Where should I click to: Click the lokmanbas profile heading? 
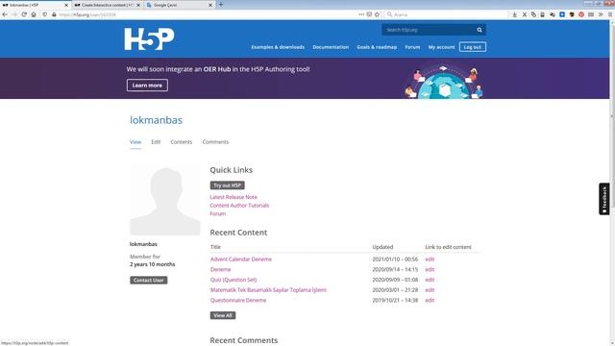(156, 120)
